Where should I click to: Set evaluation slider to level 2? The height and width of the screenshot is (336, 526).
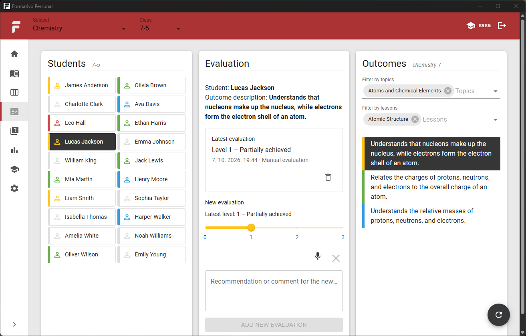297,228
